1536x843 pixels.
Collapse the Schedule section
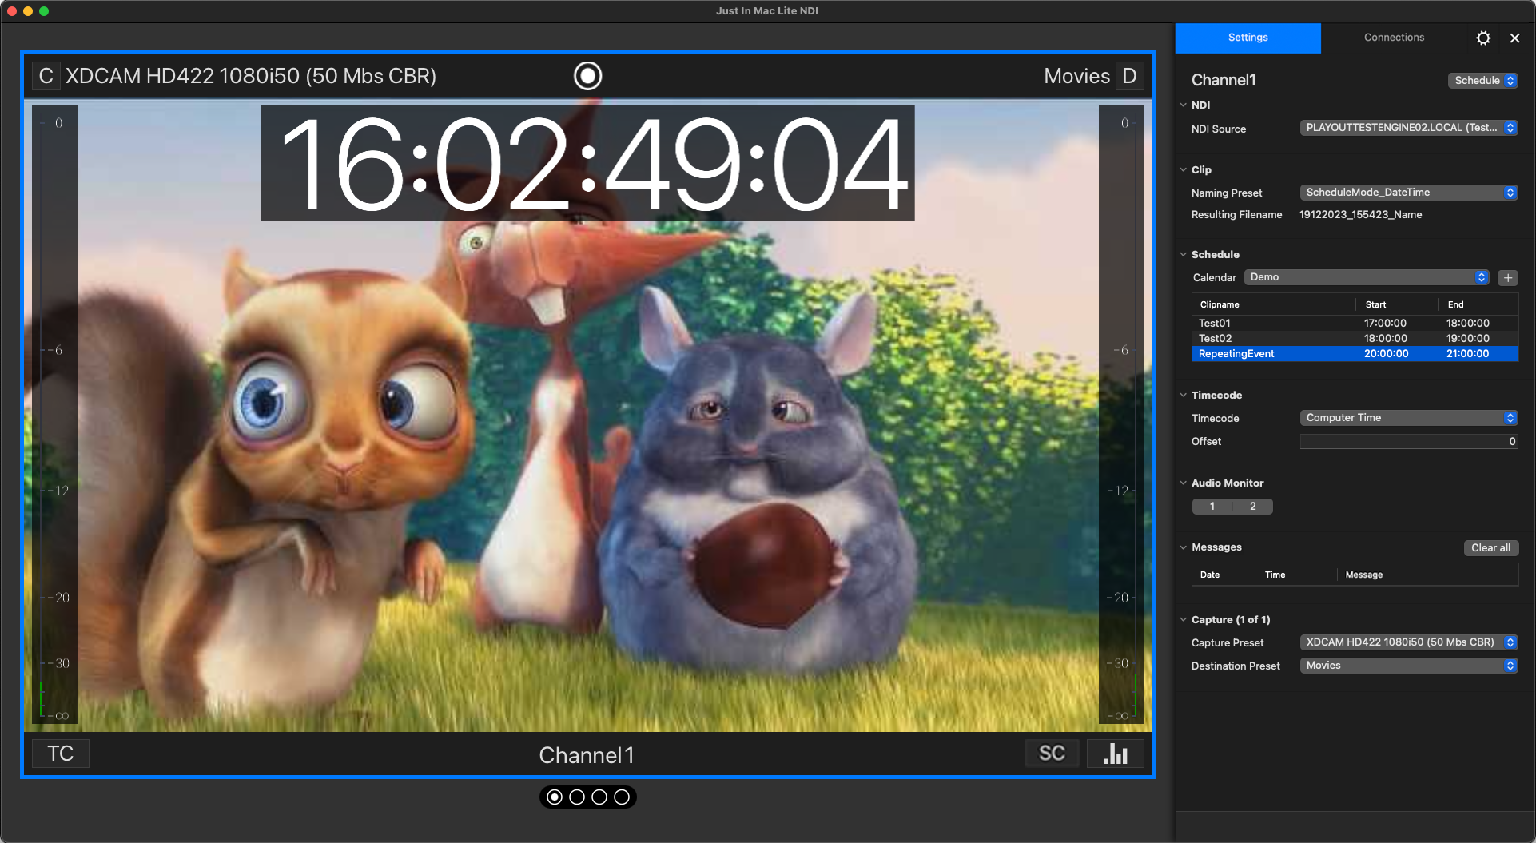click(x=1184, y=254)
